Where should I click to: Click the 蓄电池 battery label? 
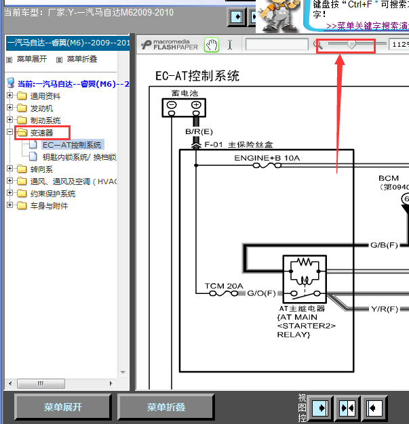click(184, 93)
